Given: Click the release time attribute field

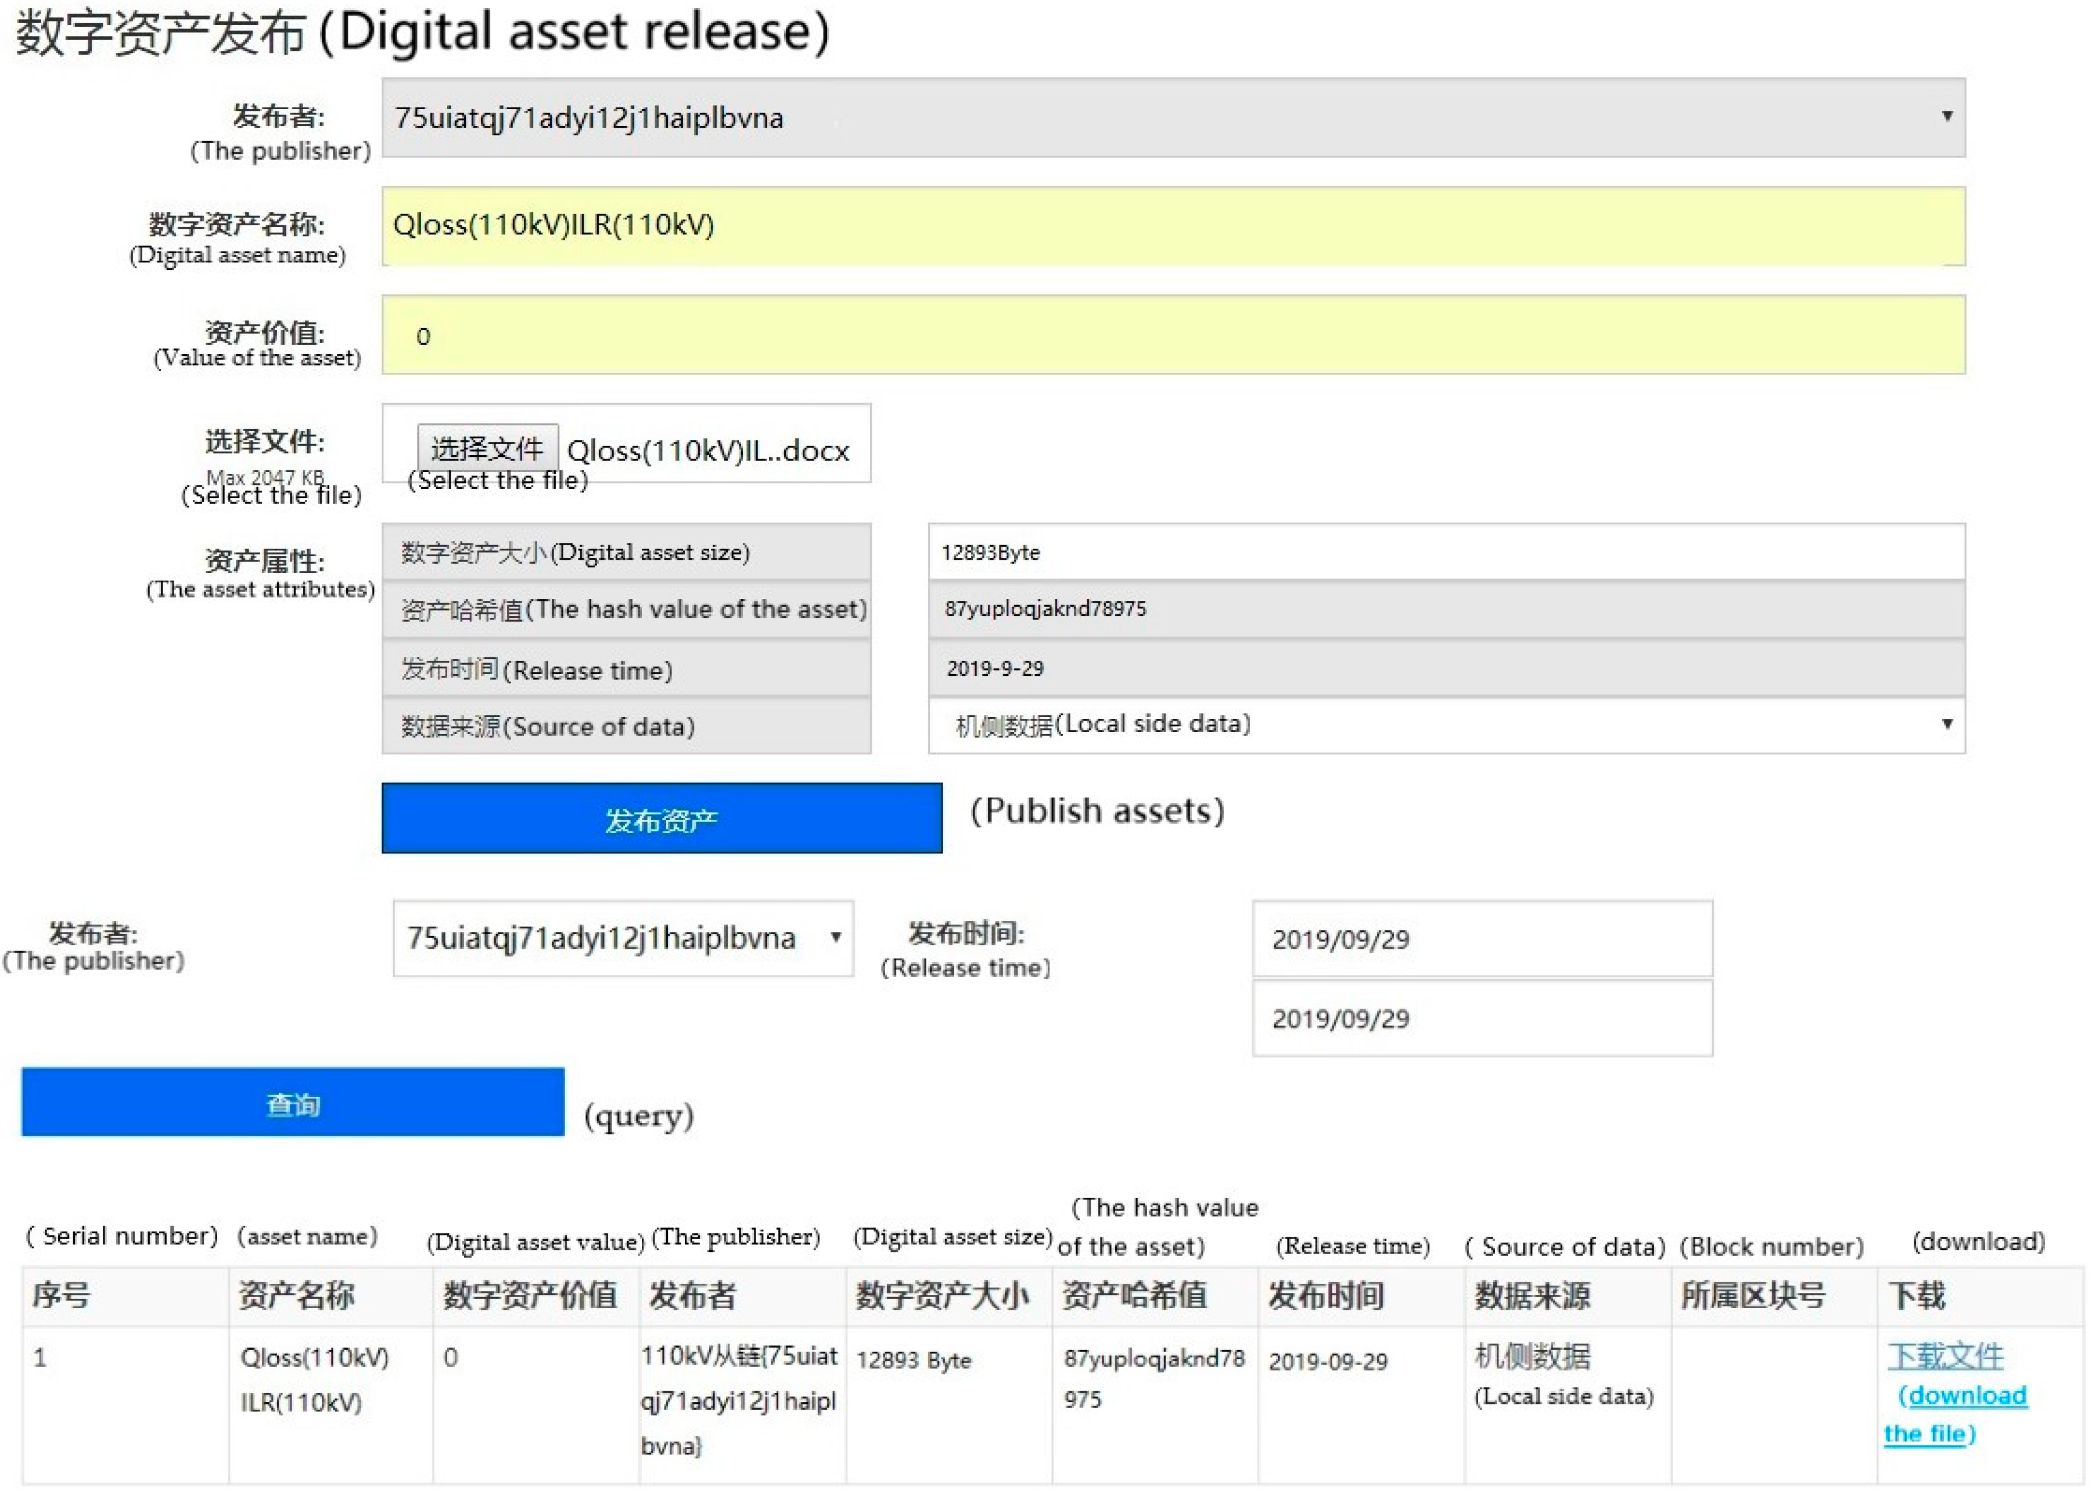Looking at the screenshot, I should pyautogui.click(x=1446, y=668).
